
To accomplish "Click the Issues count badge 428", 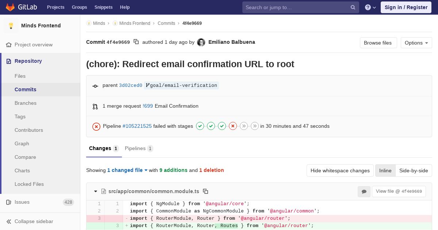I will tap(68, 202).
